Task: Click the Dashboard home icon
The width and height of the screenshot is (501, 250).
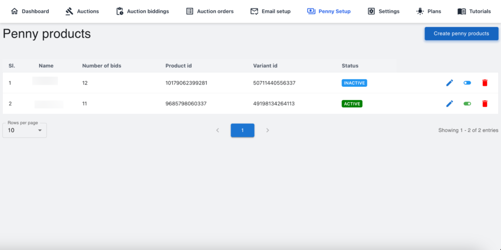Action: [x=14, y=11]
